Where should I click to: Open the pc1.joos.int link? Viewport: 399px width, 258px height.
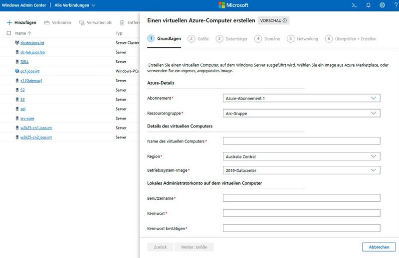pyautogui.click(x=30, y=71)
